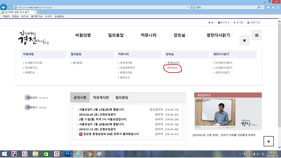Click the lecture video thumbnail under 동영상보기
The image size is (281, 158).
[215, 113]
